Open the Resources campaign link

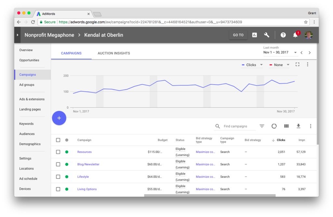coord(85,152)
